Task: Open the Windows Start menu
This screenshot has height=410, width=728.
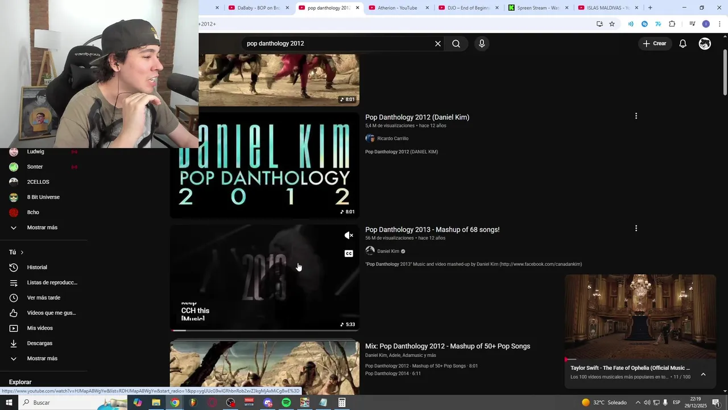Action: pos(9,403)
